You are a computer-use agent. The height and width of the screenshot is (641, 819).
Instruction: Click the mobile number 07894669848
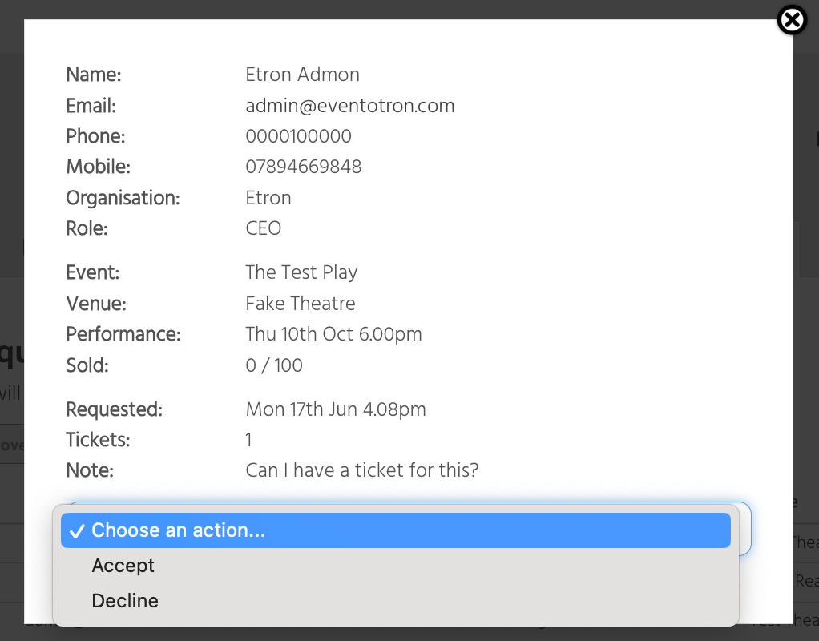tap(304, 167)
